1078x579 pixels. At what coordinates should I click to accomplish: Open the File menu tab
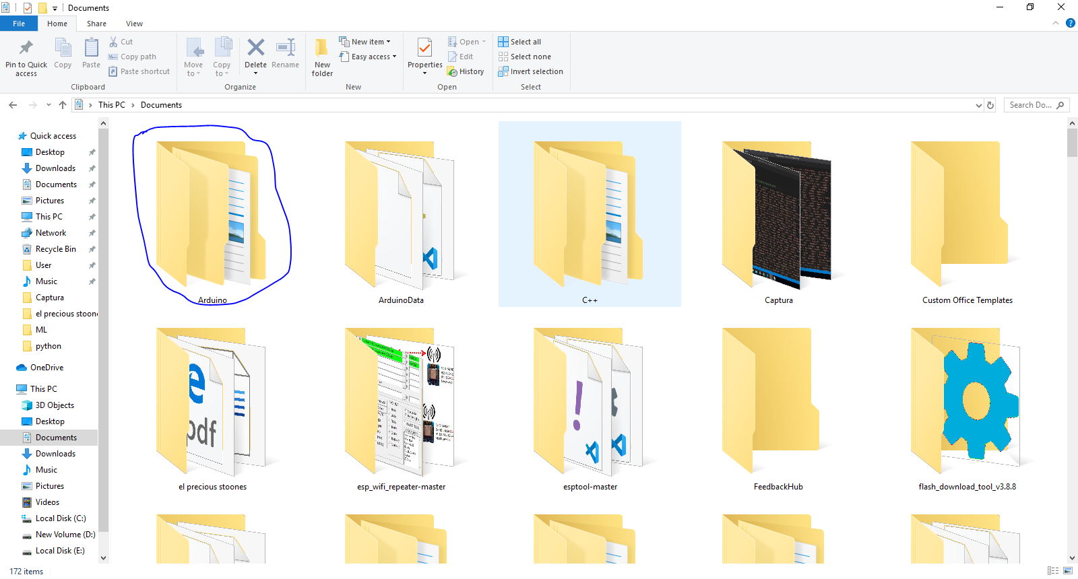(x=19, y=24)
